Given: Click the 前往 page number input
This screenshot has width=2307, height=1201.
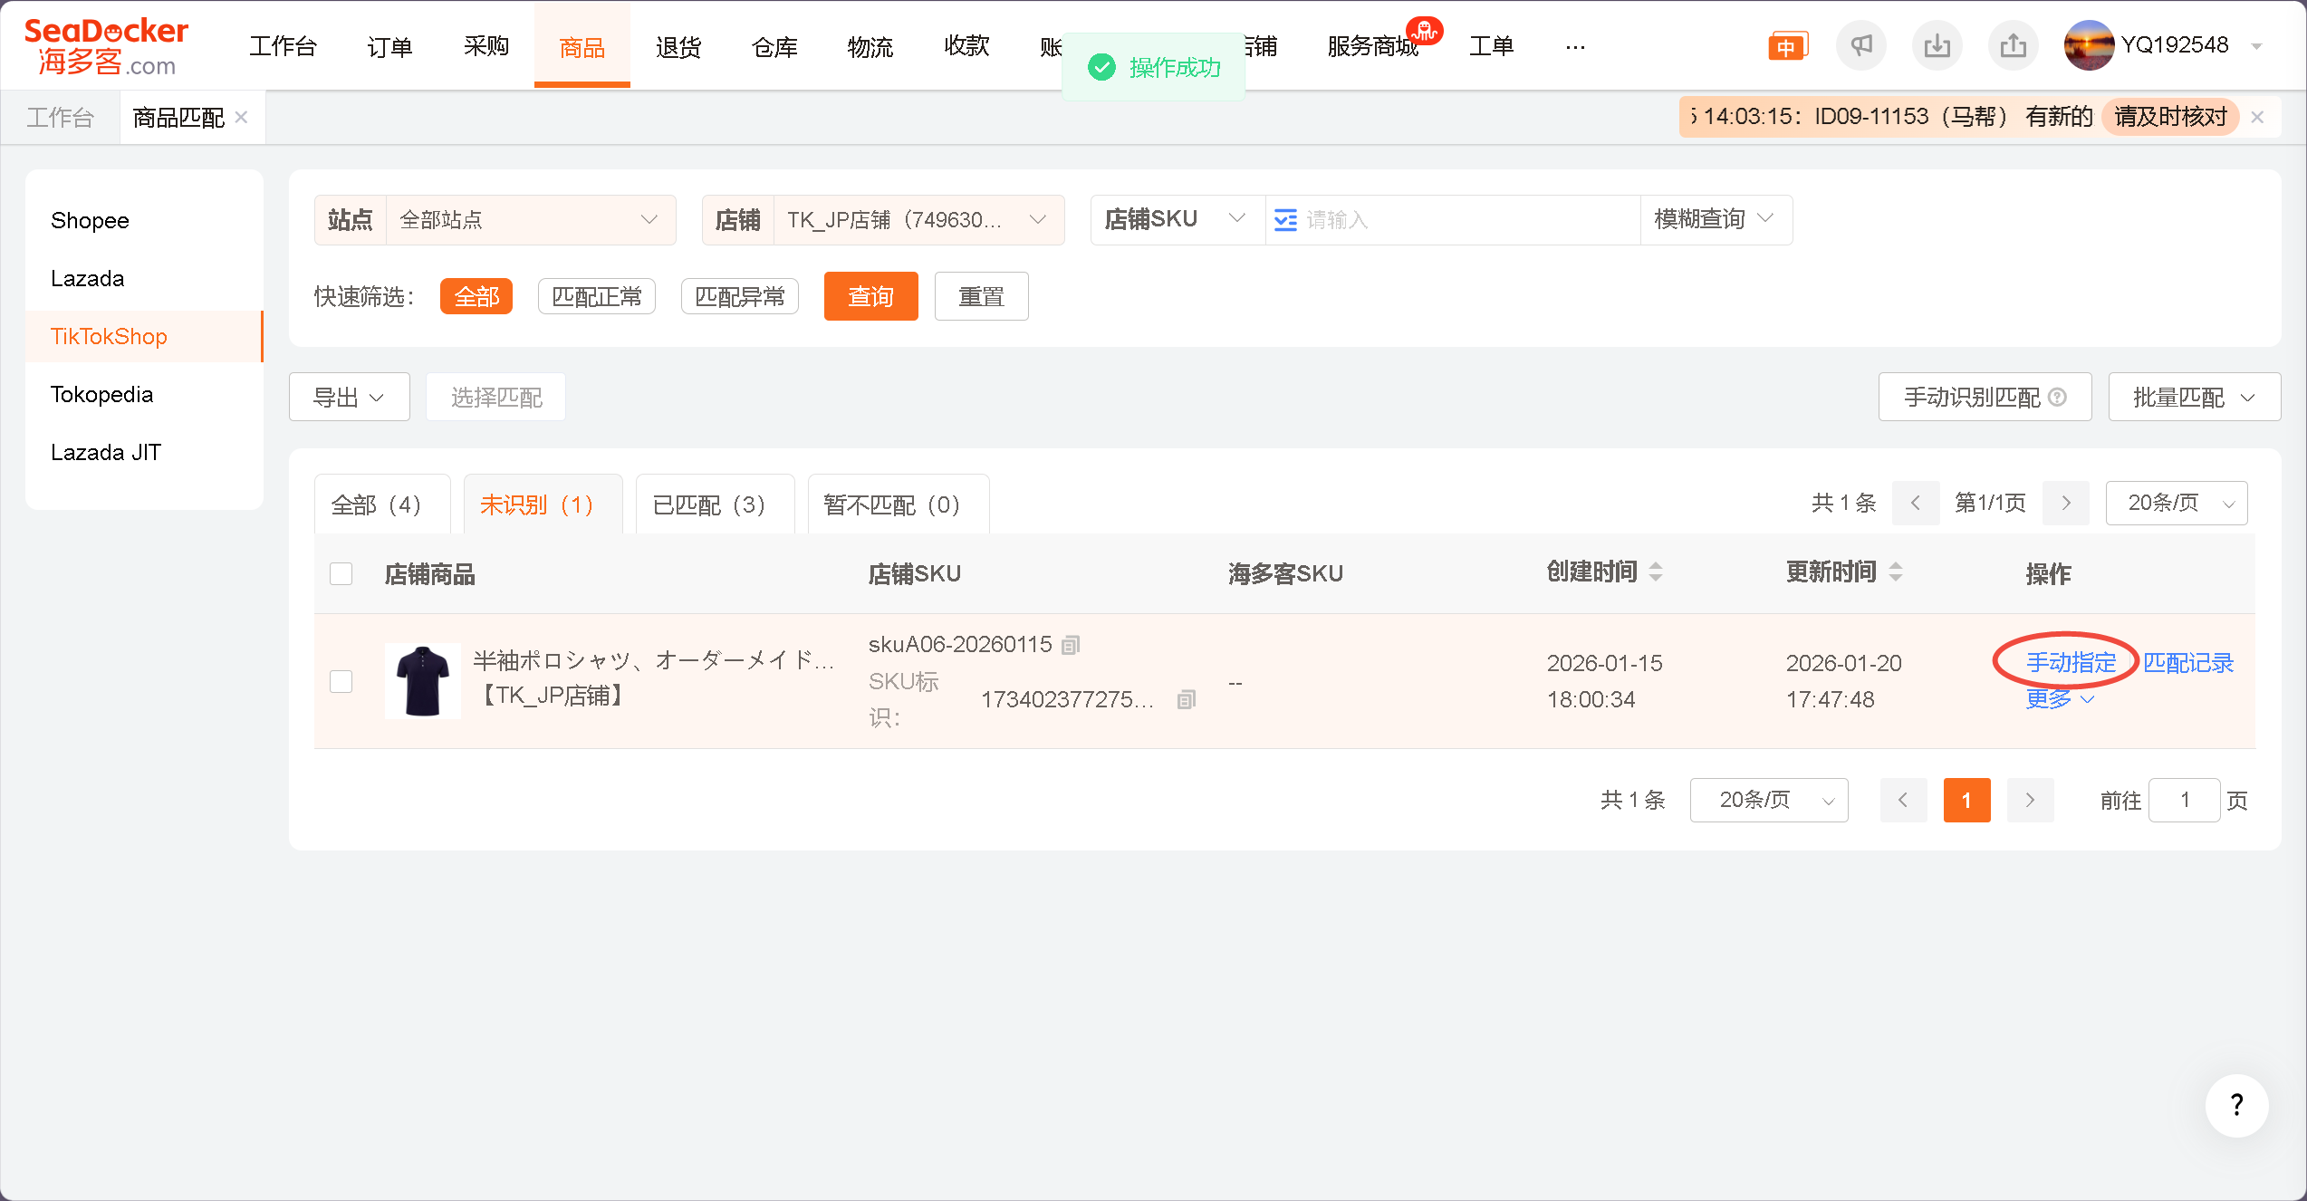Looking at the screenshot, I should (2184, 800).
